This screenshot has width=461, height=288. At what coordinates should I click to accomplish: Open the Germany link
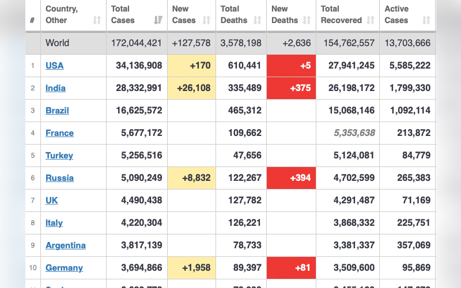(64, 268)
